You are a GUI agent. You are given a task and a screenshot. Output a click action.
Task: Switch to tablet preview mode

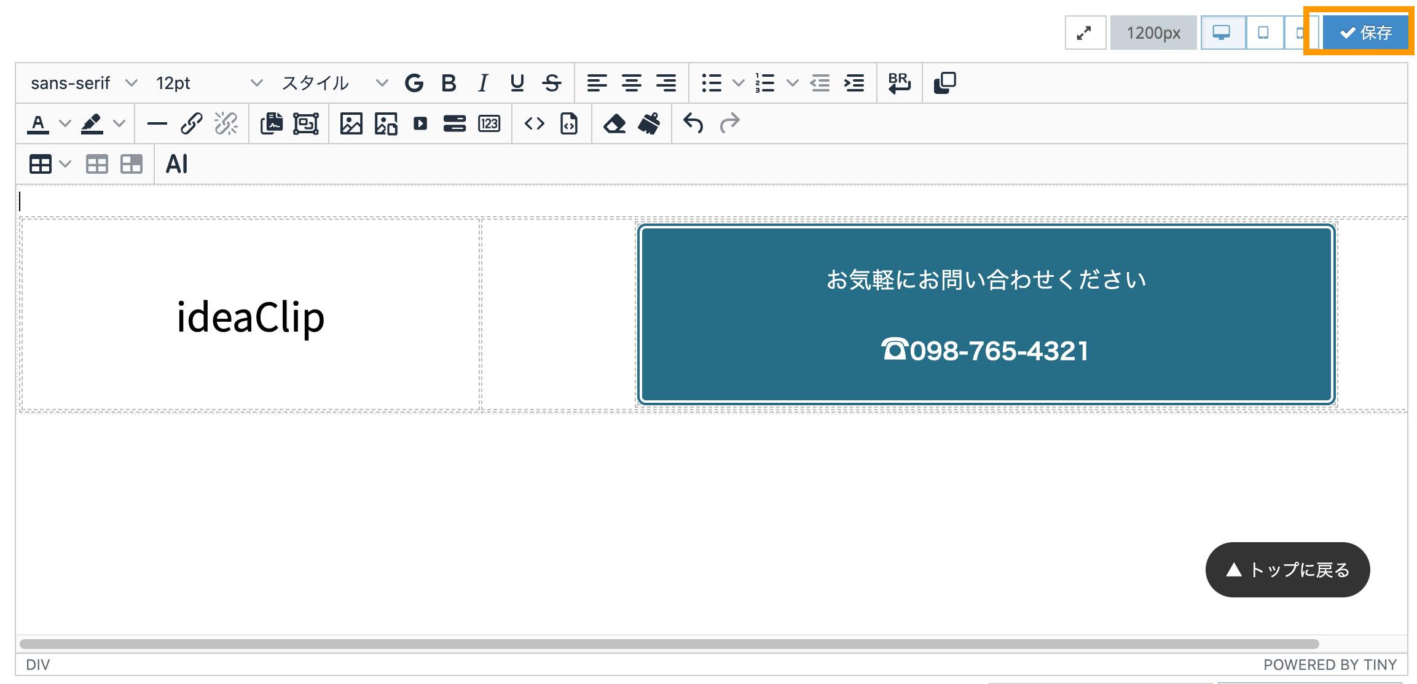pos(1263,33)
